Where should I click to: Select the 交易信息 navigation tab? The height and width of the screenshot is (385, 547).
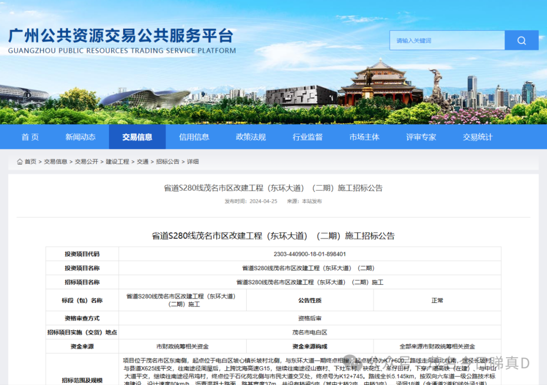[x=137, y=137]
